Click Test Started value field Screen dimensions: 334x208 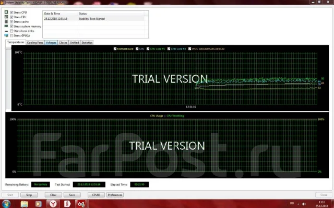[89, 185]
